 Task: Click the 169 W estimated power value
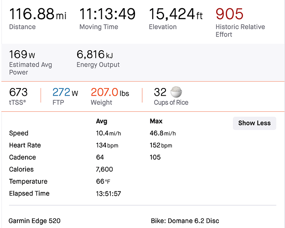[x=22, y=54]
